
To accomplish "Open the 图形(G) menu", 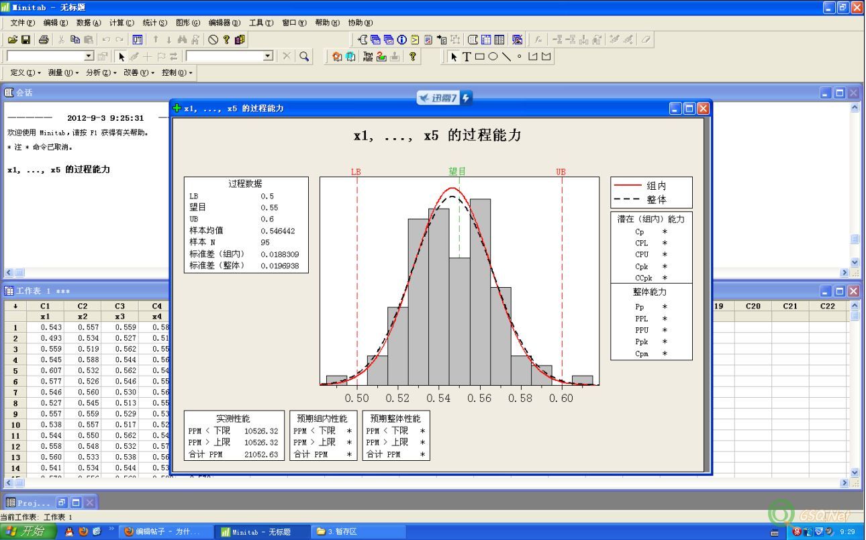I will 188,22.
